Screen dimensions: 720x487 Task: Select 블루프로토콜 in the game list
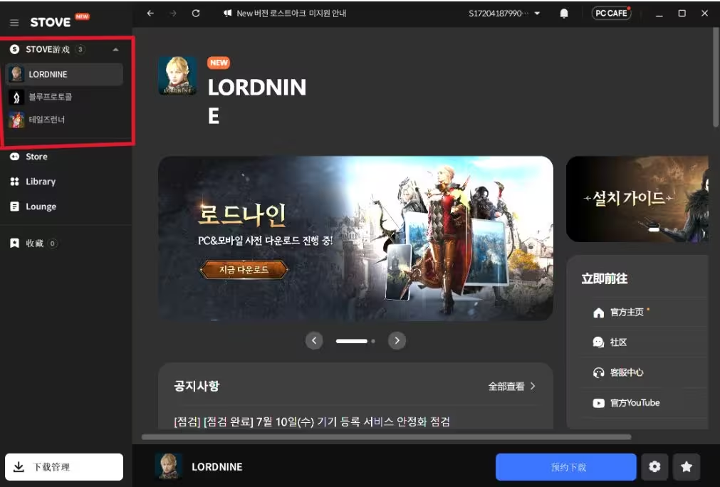click(x=64, y=97)
